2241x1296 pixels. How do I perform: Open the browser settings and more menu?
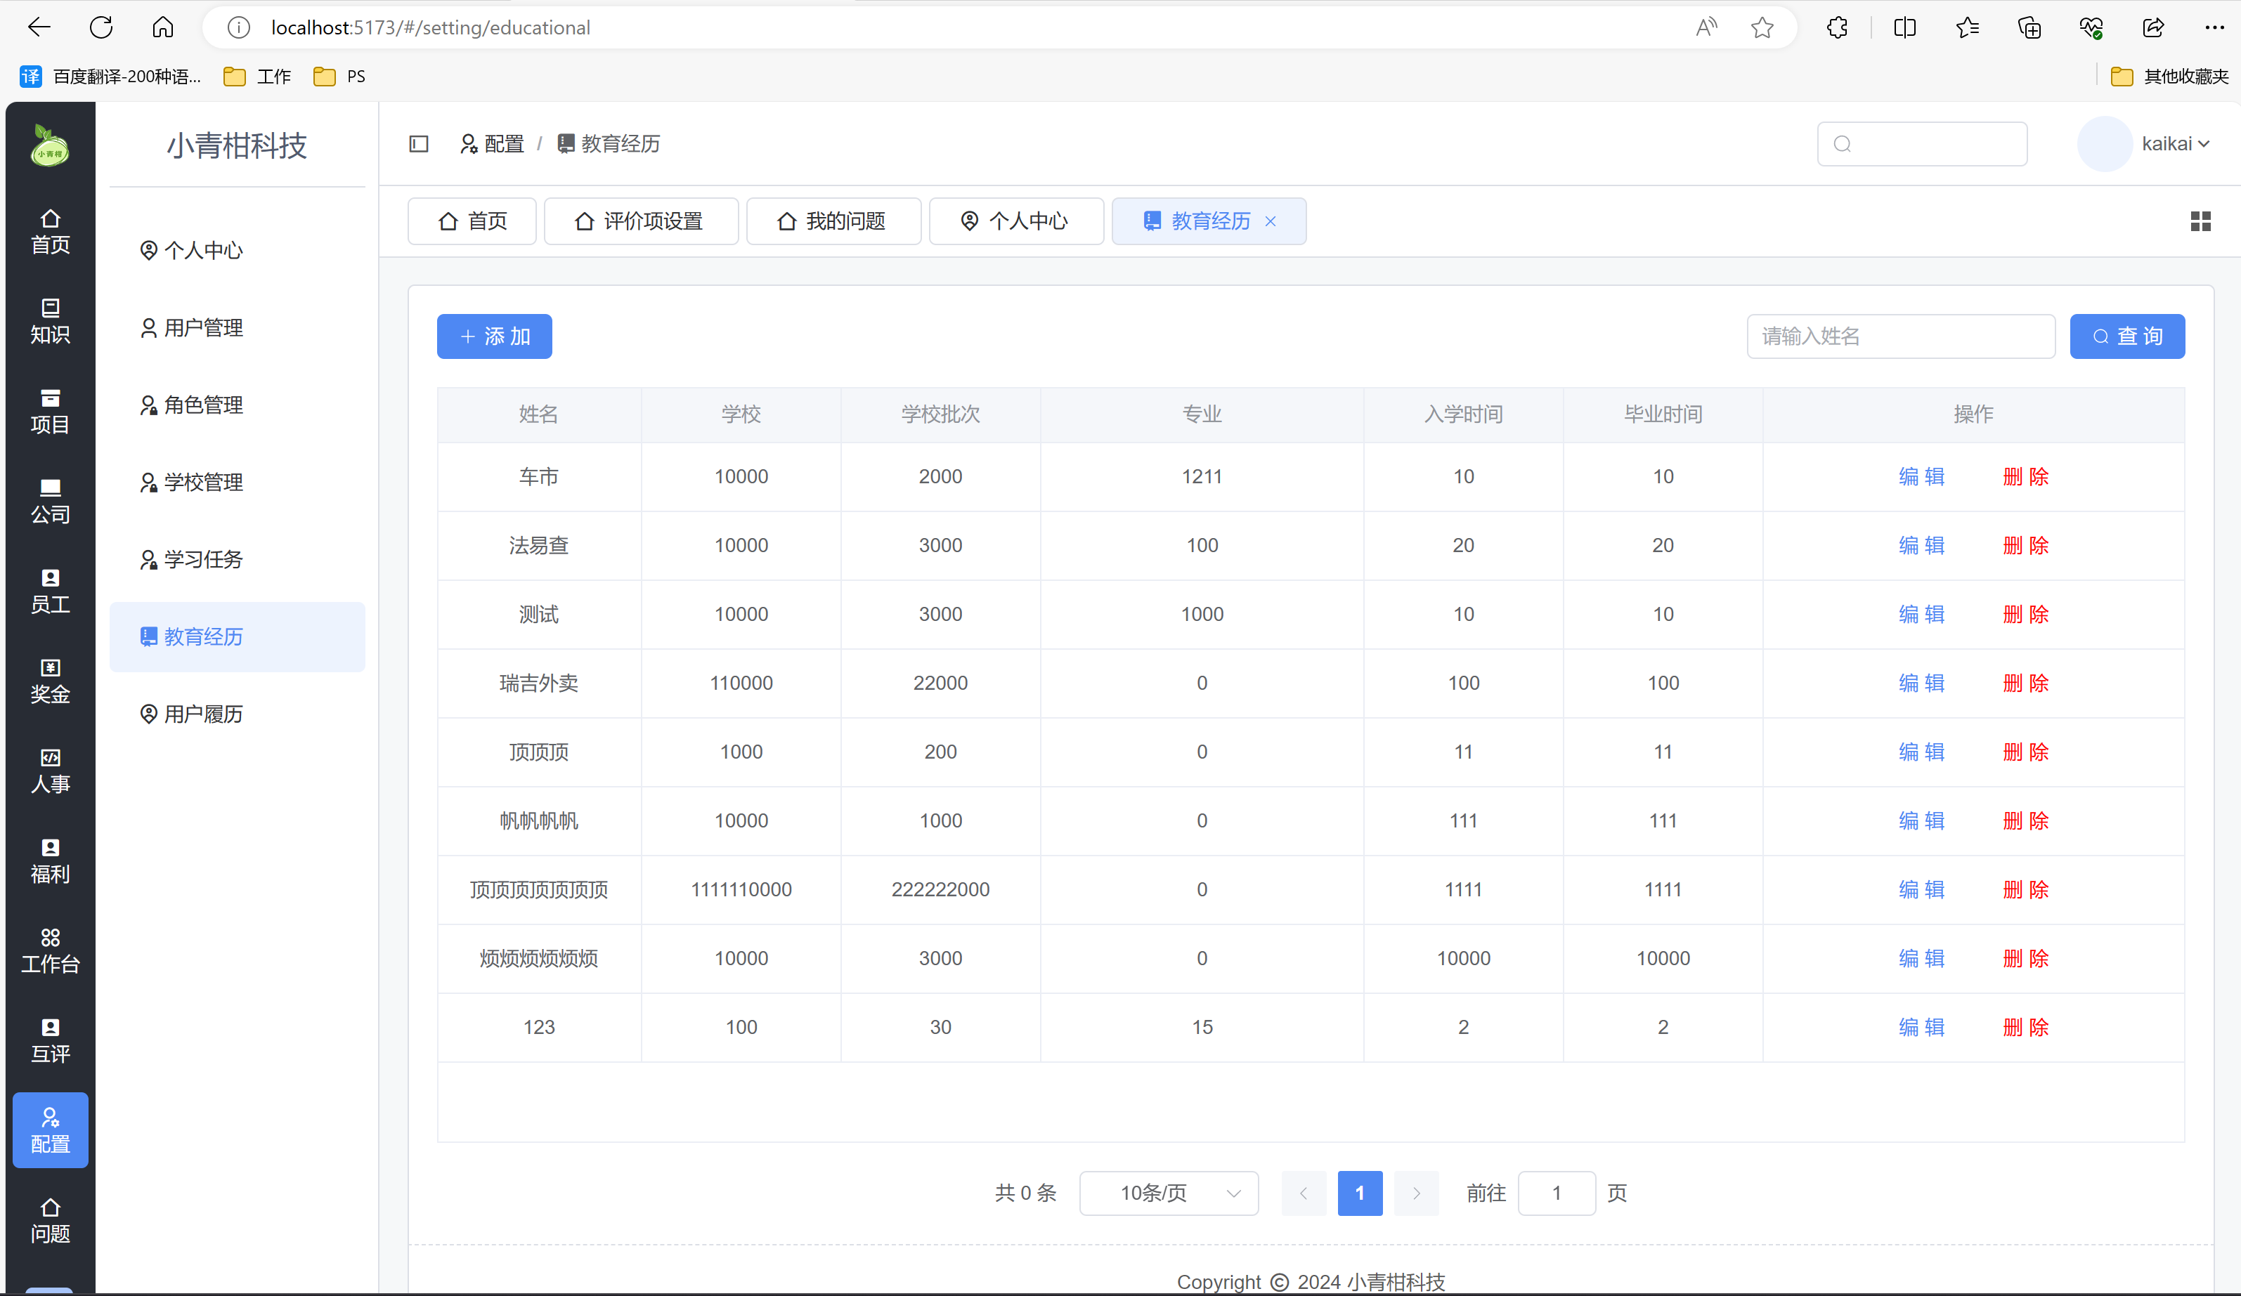[x=2214, y=27]
